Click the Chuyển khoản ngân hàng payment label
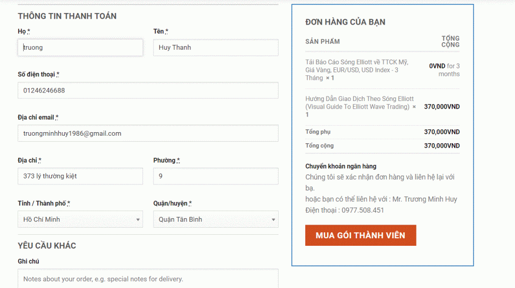The height and width of the screenshot is (288, 515). click(x=340, y=166)
